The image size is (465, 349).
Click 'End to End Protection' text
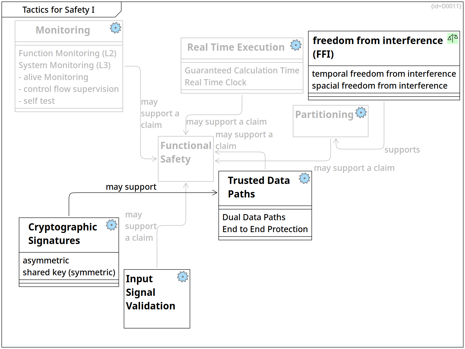(x=265, y=229)
